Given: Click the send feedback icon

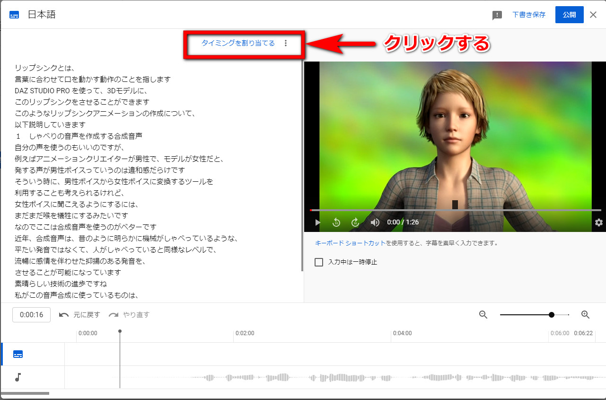Looking at the screenshot, I should pos(497,15).
